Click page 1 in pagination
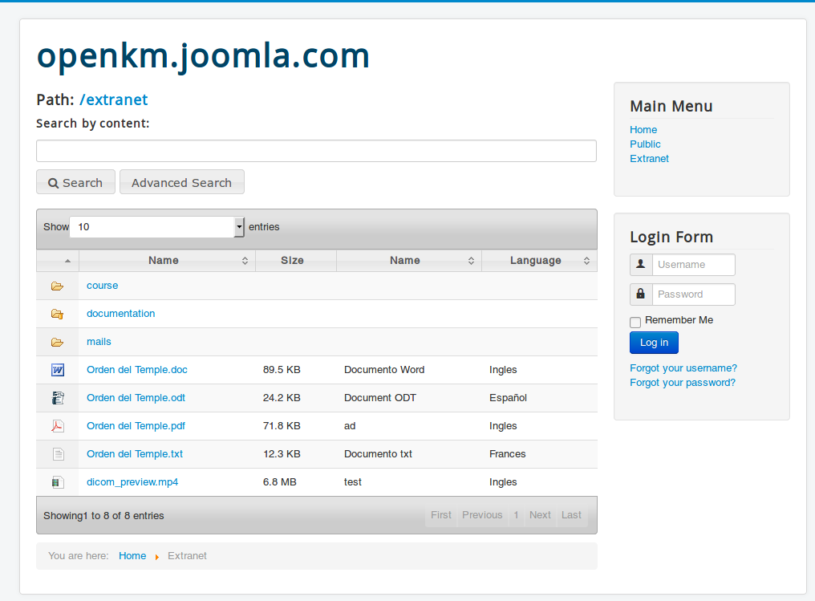 pyautogui.click(x=516, y=514)
